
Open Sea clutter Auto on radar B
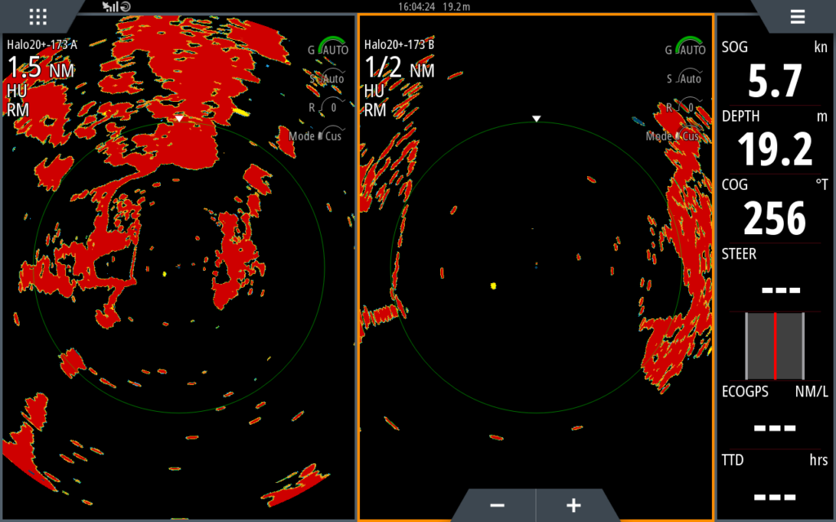pyautogui.click(x=687, y=78)
